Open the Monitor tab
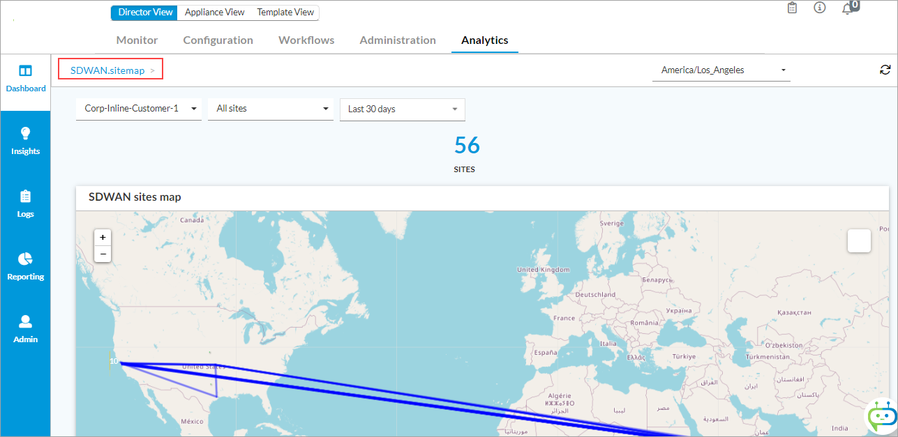 (137, 40)
